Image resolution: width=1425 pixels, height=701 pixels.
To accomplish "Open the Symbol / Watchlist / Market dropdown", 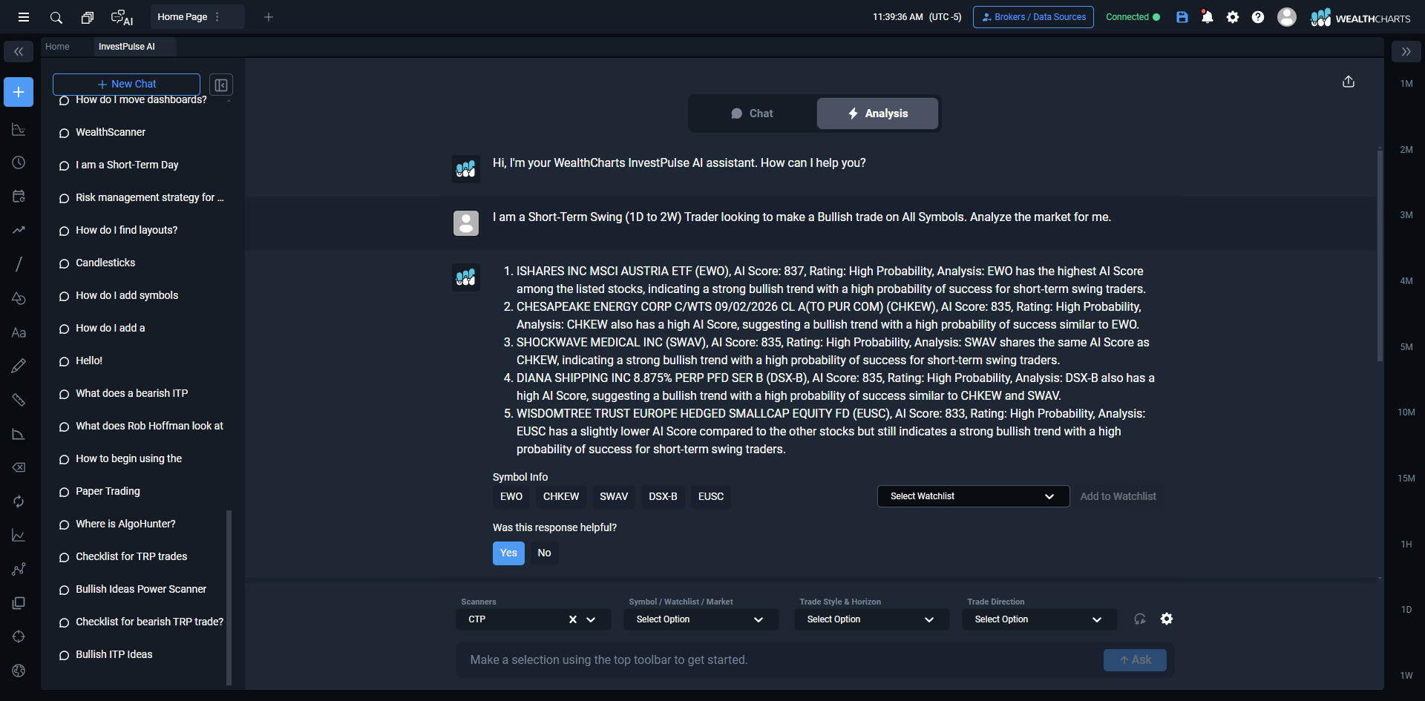I will (x=701, y=619).
